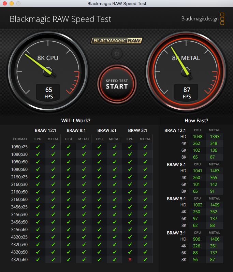Click the 8K METAL gauge dial
This screenshot has width=233, height=272.
(x=186, y=71)
